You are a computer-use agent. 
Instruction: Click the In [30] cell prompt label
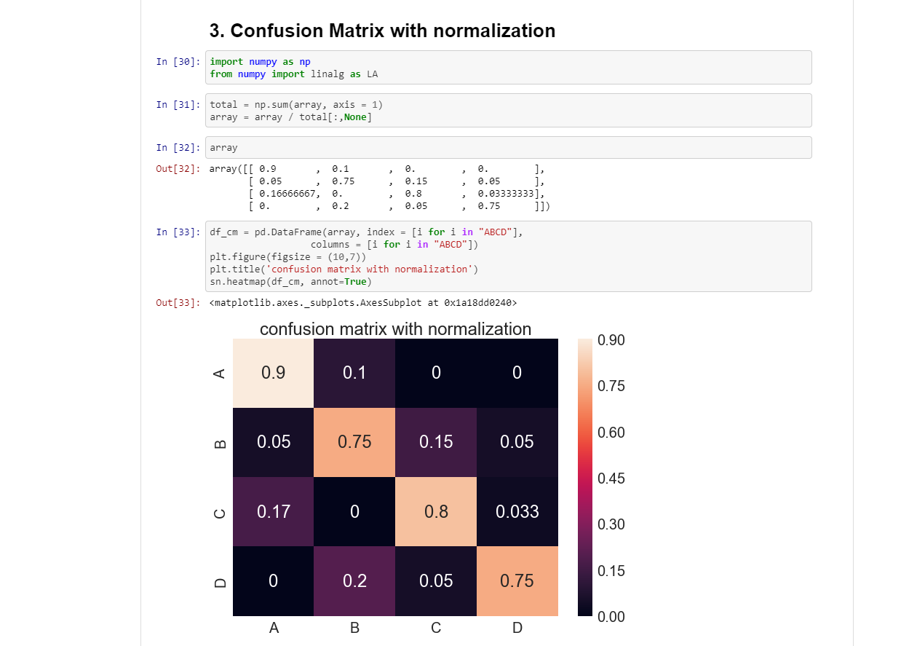click(x=178, y=62)
